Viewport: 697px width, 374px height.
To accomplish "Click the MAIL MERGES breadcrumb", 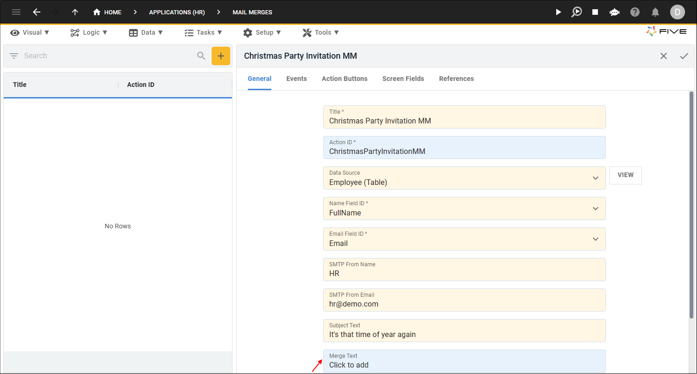I will 252,12.
